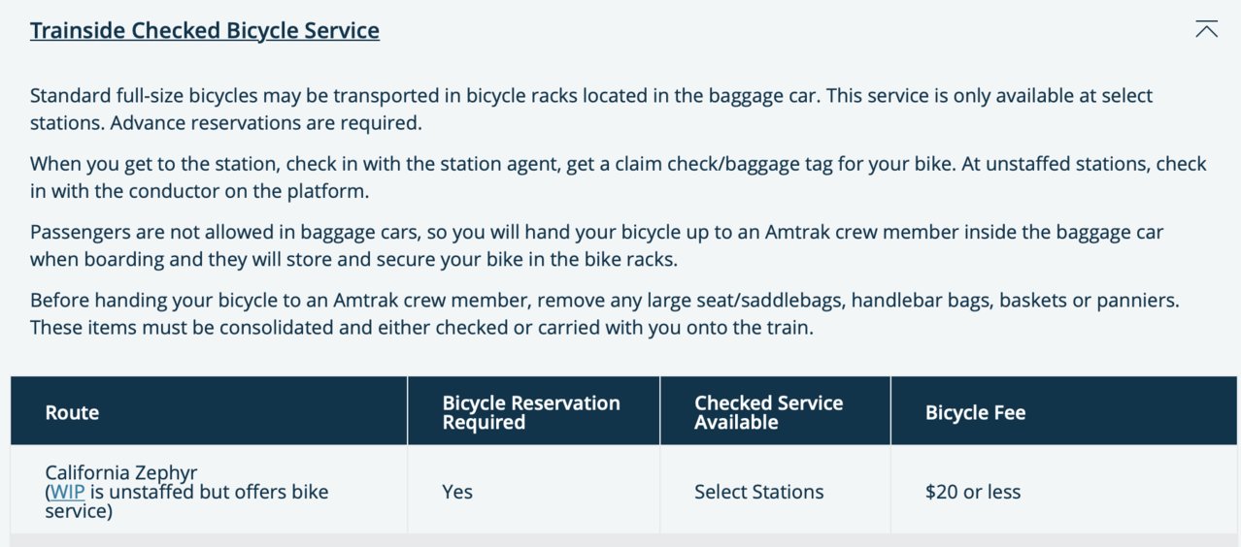Click the $20 or less fee cell
This screenshot has height=547, width=1241.
tap(973, 492)
